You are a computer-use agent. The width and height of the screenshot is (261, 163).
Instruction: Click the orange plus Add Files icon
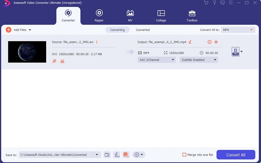click(9, 30)
